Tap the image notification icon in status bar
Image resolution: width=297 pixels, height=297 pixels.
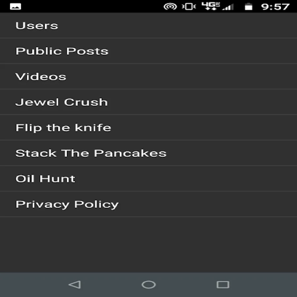click(16, 7)
